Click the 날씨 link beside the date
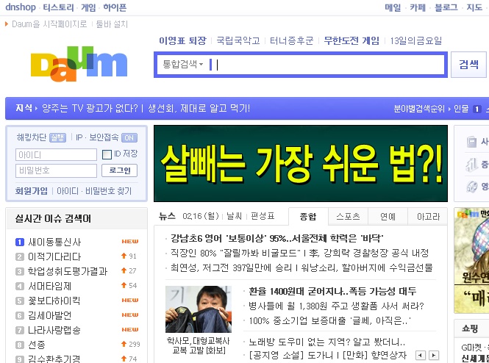Image resolution: width=489 pixels, height=363 pixels. click(x=235, y=216)
